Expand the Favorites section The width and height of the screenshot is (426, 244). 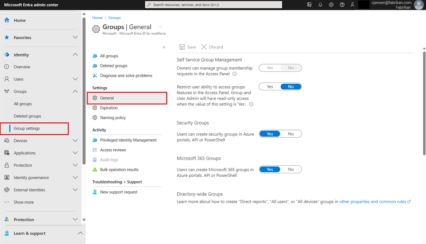point(75,38)
